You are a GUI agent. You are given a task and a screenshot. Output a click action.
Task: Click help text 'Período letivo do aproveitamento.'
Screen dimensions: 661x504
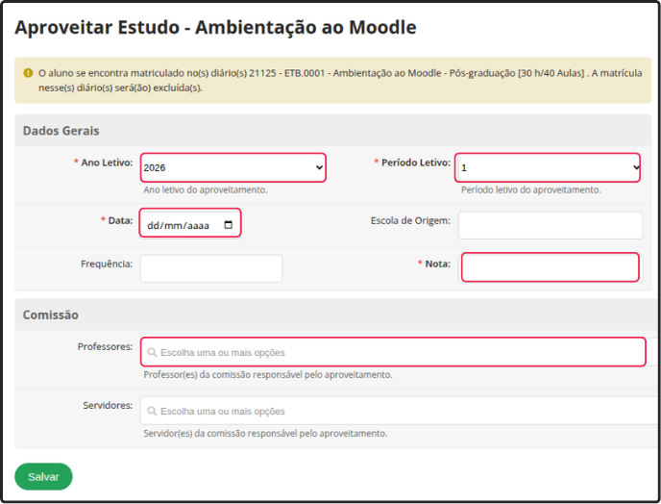(x=531, y=189)
